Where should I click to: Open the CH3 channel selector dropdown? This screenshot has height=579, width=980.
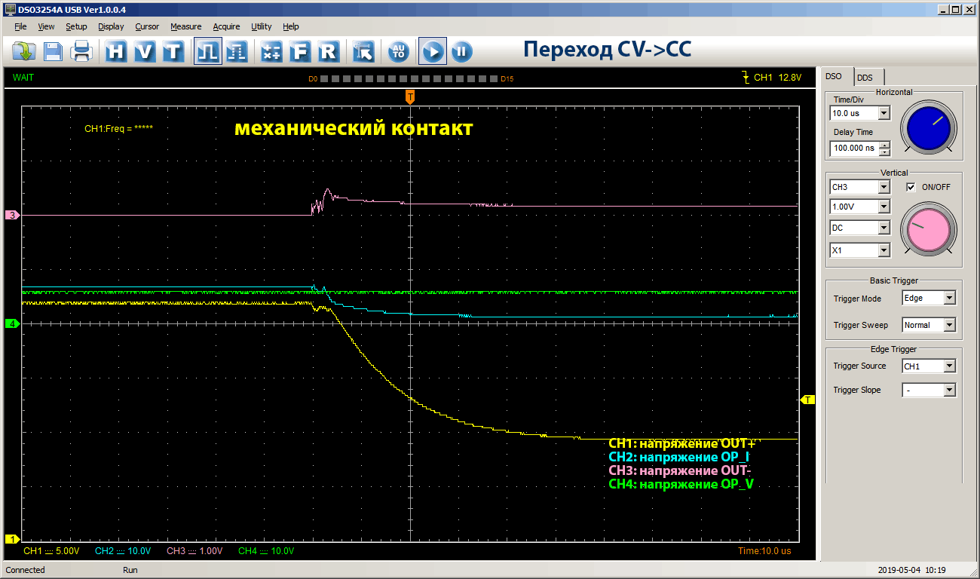884,187
